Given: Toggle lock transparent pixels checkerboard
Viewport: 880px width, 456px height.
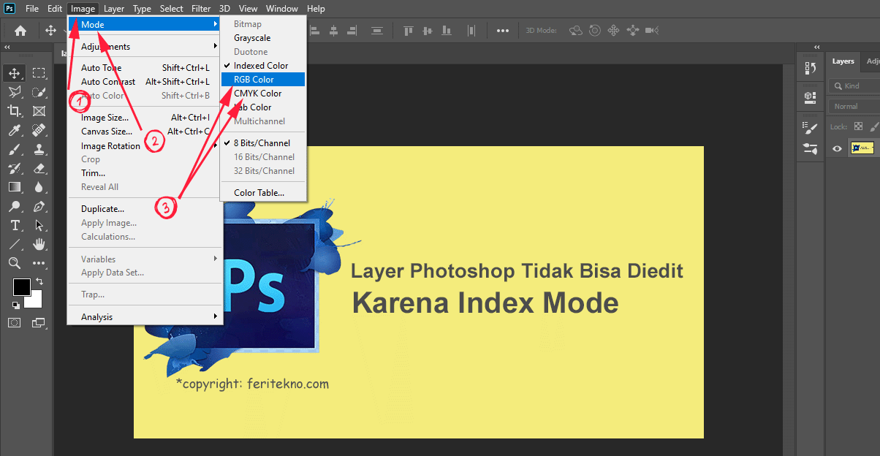Looking at the screenshot, I should pos(858,126).
